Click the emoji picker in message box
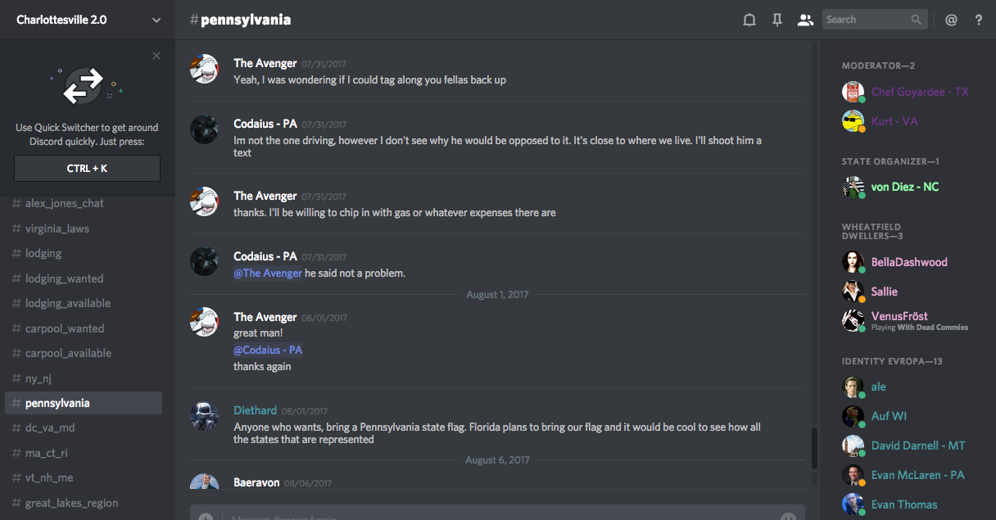 tap(788, 517)
